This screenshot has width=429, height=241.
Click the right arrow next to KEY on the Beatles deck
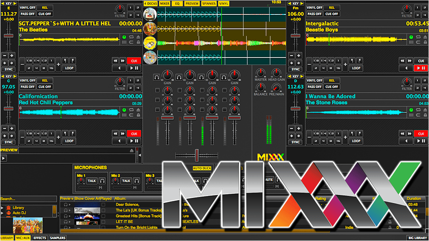[15, 3]
